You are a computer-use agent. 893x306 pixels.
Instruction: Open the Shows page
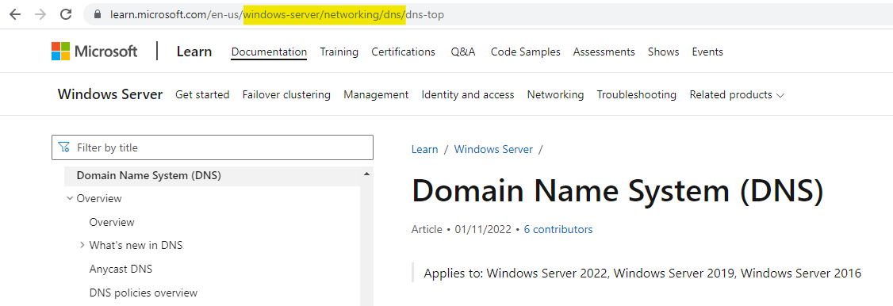tap(664, 52)
